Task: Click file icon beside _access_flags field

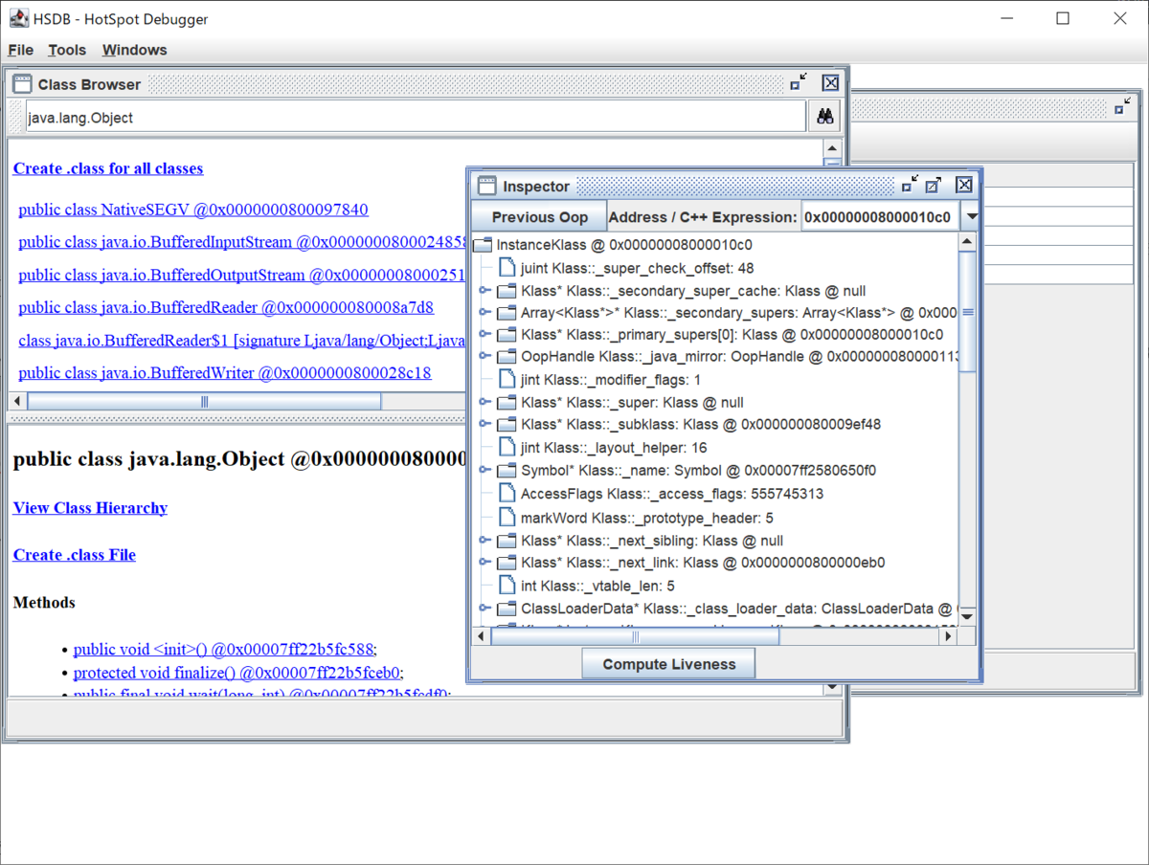Action: pyautogui.click(x=507, y=494)
